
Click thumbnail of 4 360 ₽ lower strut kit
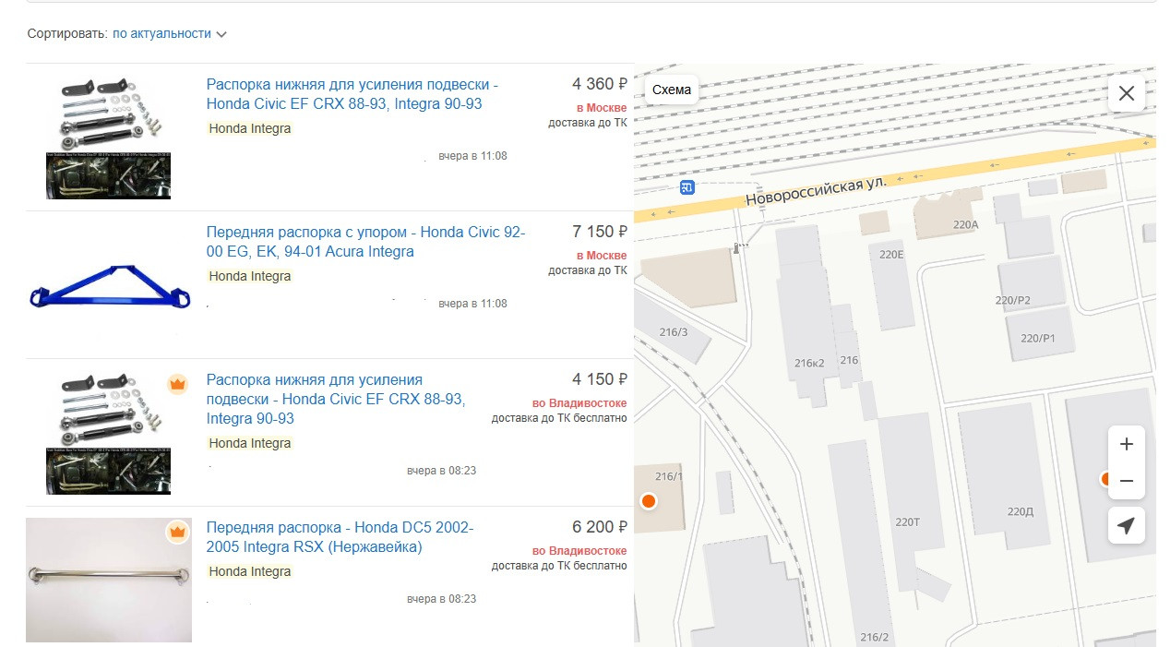109,137
